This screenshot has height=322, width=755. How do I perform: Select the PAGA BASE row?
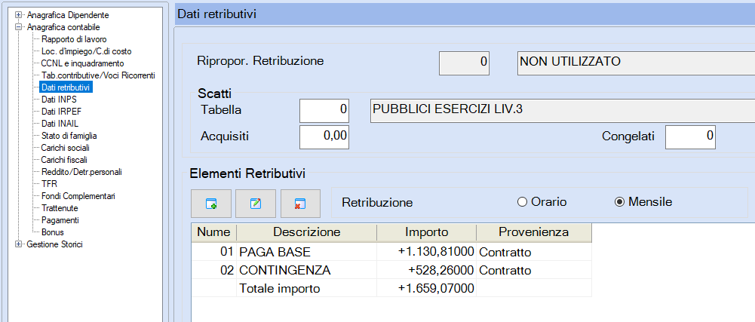(x=391, y=252)
